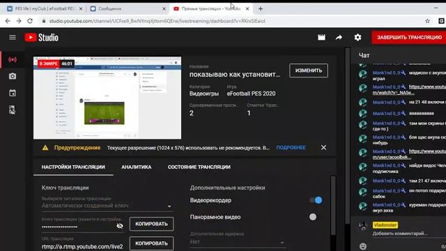This screenshot has height=251, width=446.
Task: Select the Прямые трансляции YouTube browser tab
Action: [211, 9]
